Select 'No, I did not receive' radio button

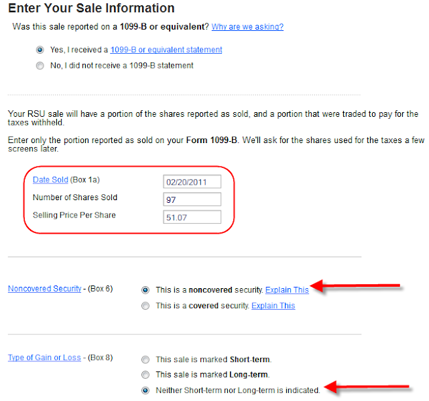pyautogui.click(x=40, y=66)
